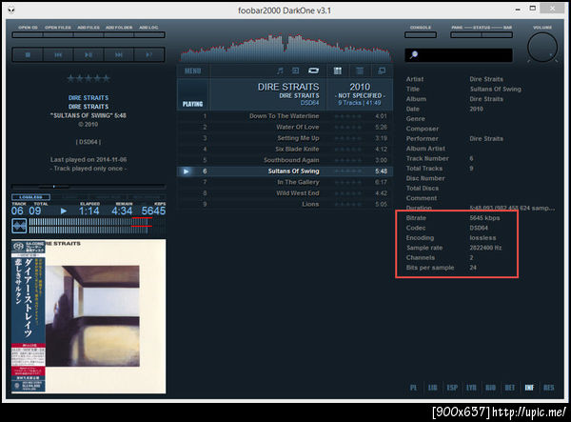This screenshot has width=571, height=422.
Task: Click the Dire Straits album header
Action: [x=285, y=94]
